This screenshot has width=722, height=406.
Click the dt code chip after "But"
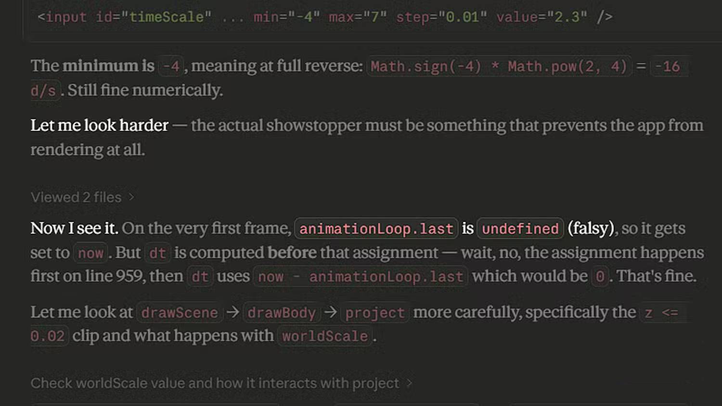pos(157,253)
